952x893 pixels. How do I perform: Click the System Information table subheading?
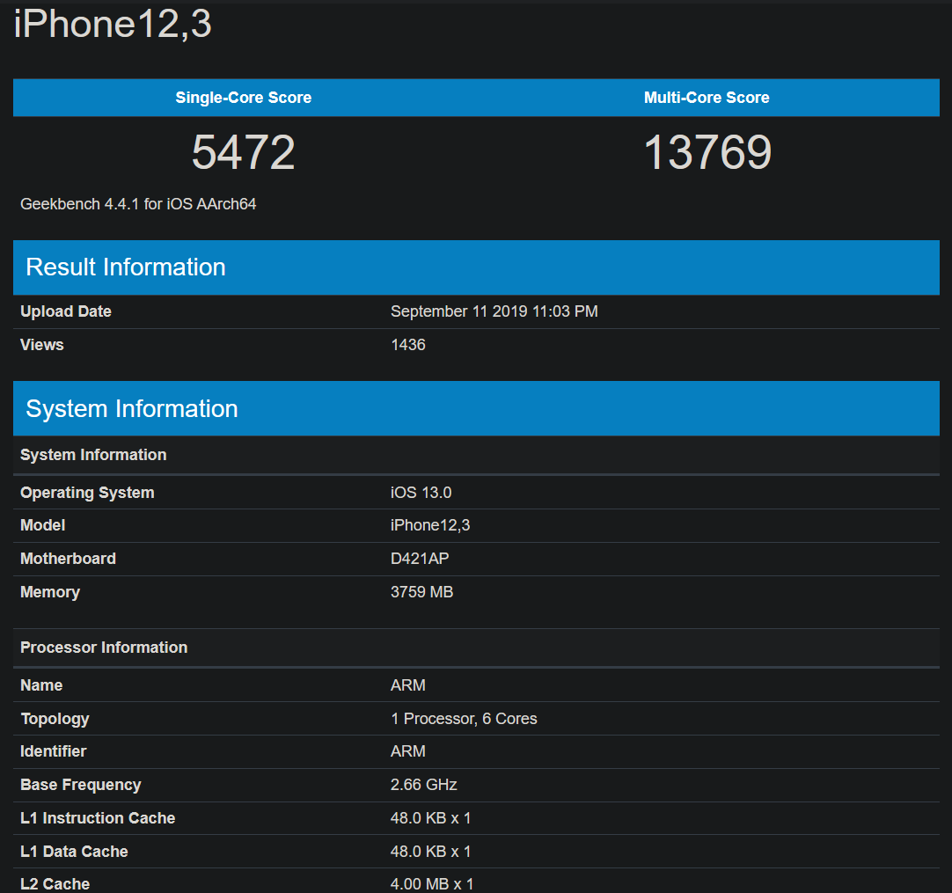(x=93, y=455)
